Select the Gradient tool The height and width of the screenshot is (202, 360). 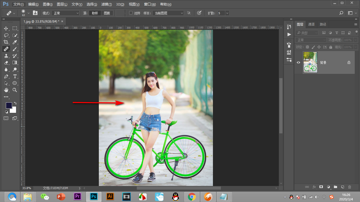coord(15,63)
